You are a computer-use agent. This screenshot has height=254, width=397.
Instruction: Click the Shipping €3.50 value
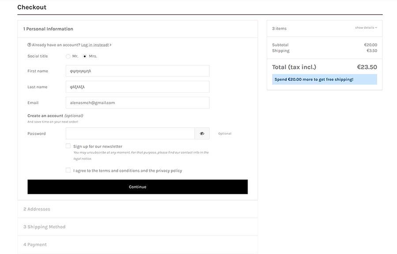pyautogui.click(x=372, y=51)
